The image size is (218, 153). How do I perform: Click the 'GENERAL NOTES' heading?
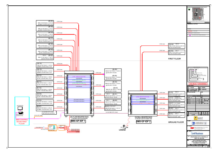point(192,24)
